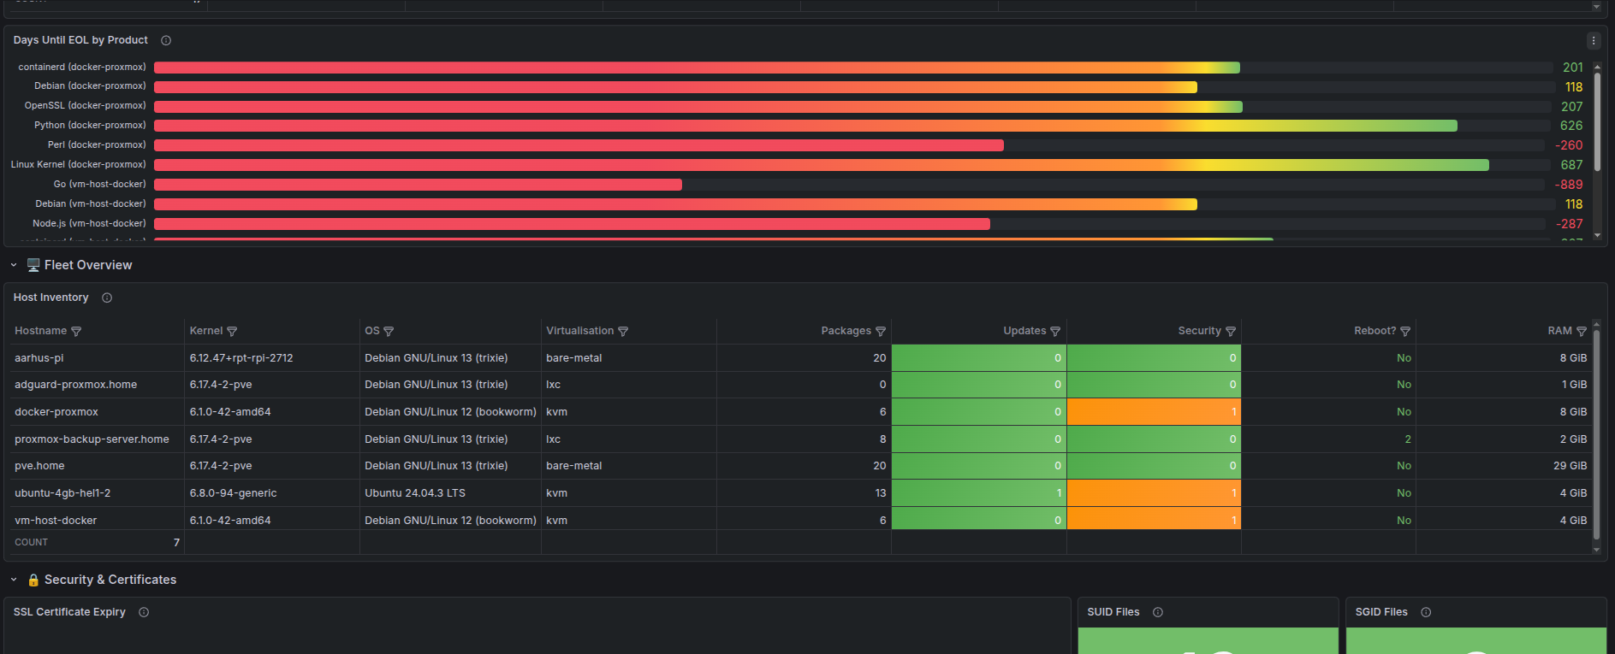Image resolution: width=1615 pixels, height=654 pixels.
Task: Open info tooltip for Days Until EOL panel
Action: coord(166,40)
